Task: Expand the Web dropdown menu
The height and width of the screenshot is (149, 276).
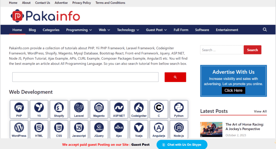Action: tap(104, 30)
